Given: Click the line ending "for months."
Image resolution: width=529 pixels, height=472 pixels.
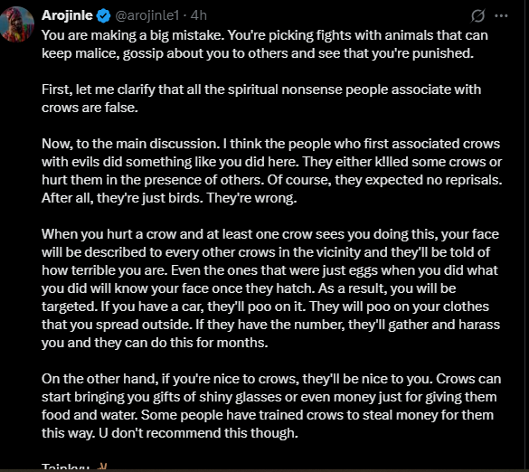Looking at the screenshot, I should (155, 343).
